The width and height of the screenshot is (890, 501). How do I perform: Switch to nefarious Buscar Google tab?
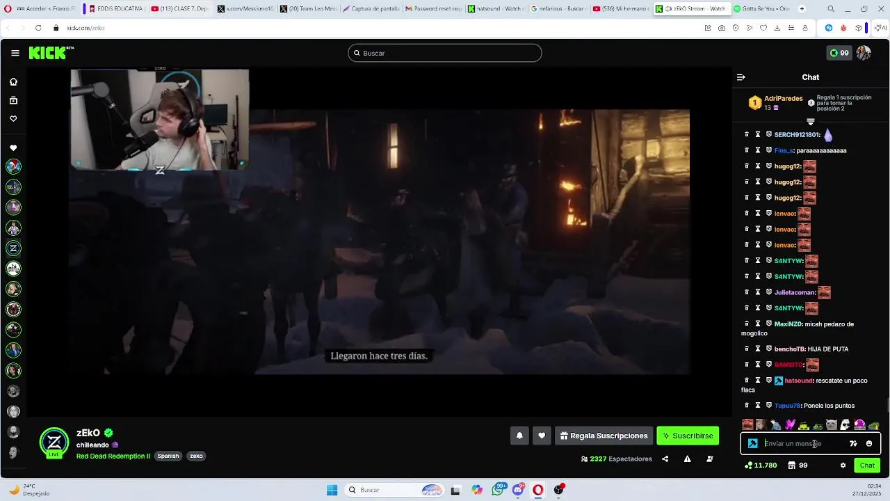coord(559,9)
